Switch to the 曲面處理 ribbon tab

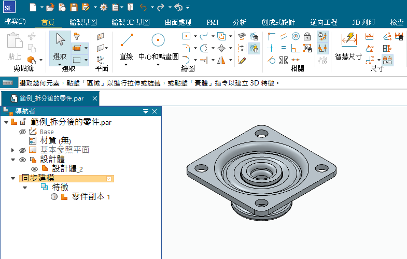click(178, 22)
